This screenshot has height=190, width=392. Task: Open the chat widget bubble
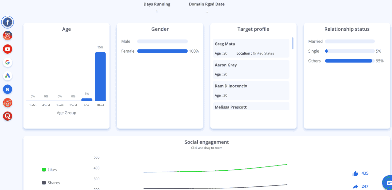coord(387,182)
